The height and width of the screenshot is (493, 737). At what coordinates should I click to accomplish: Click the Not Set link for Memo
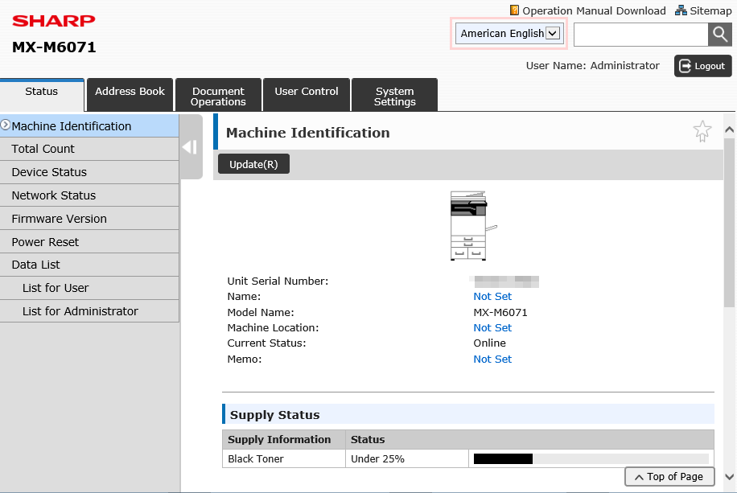[492, 359]
